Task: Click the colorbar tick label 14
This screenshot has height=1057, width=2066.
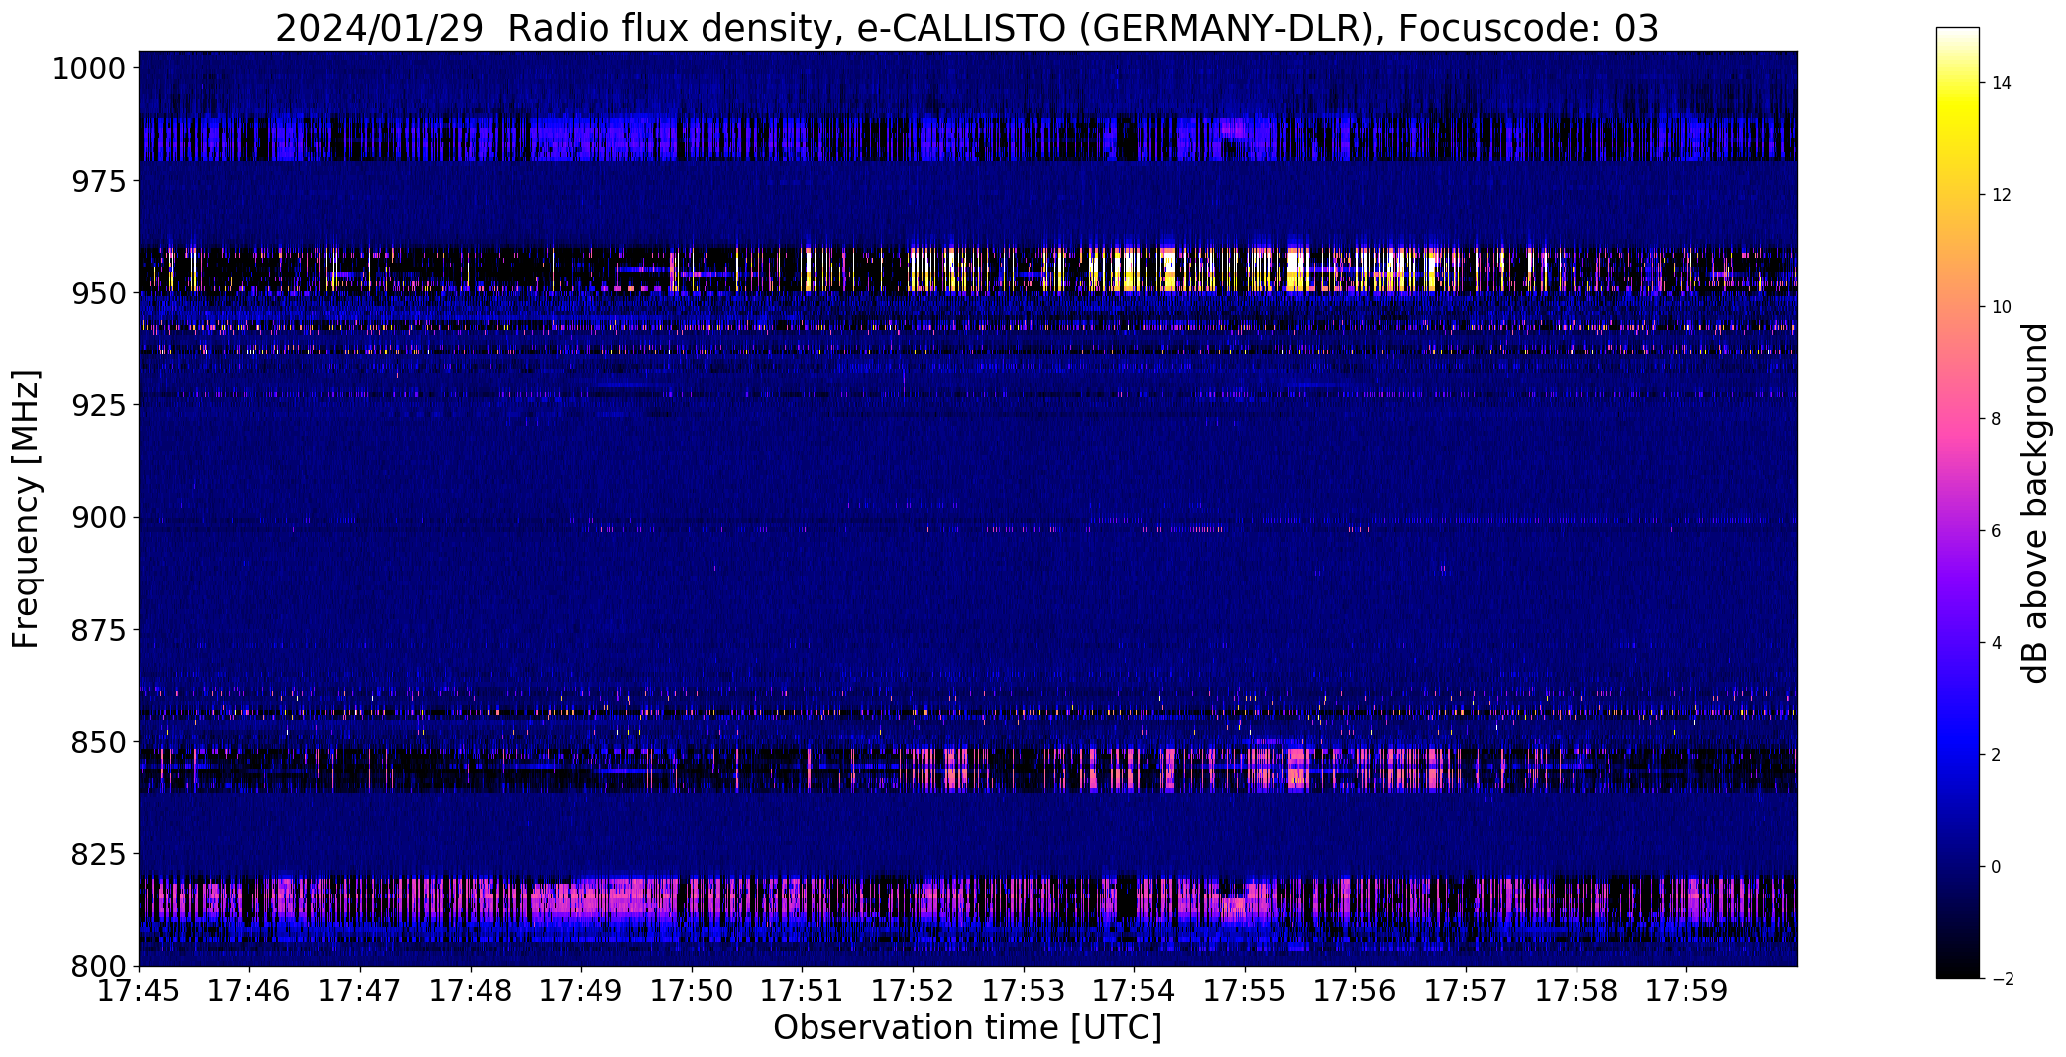Action: click(2002, 83)
